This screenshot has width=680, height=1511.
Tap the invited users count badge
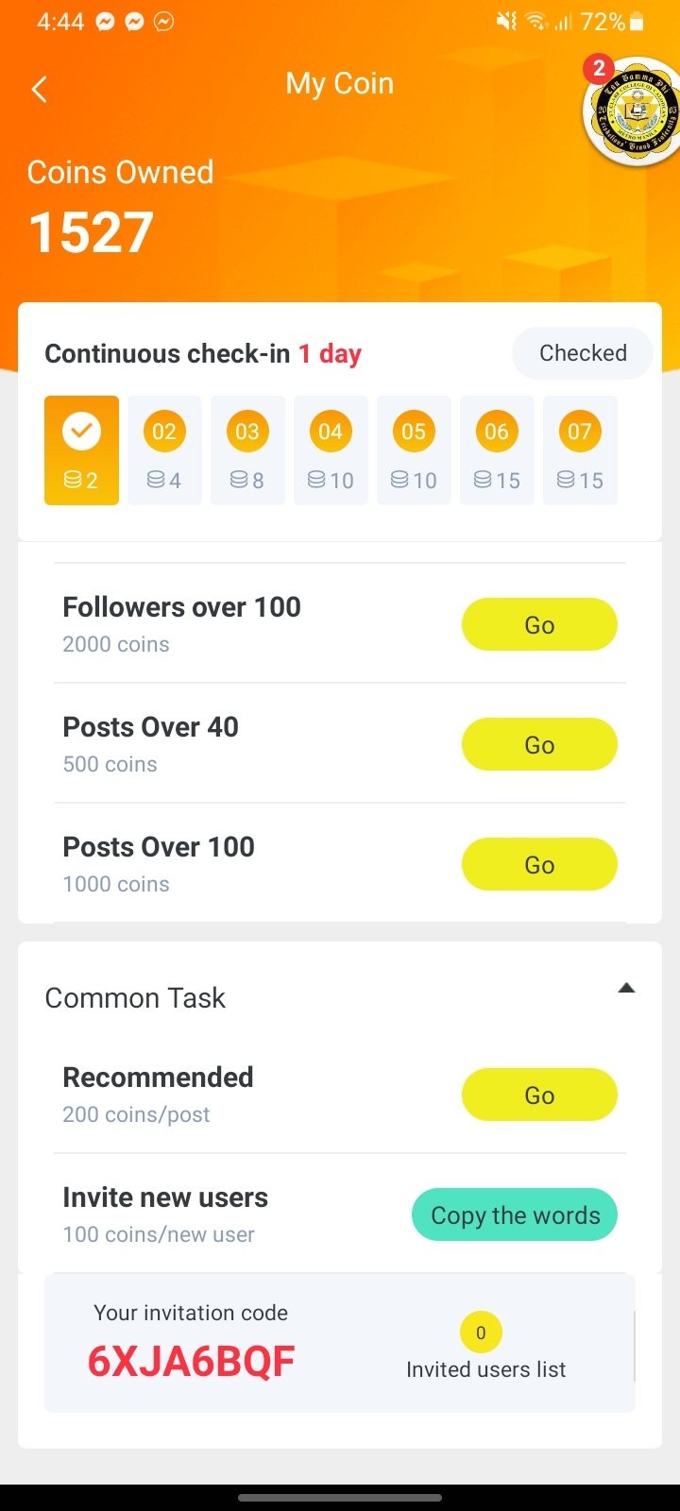click(481, 1333)
